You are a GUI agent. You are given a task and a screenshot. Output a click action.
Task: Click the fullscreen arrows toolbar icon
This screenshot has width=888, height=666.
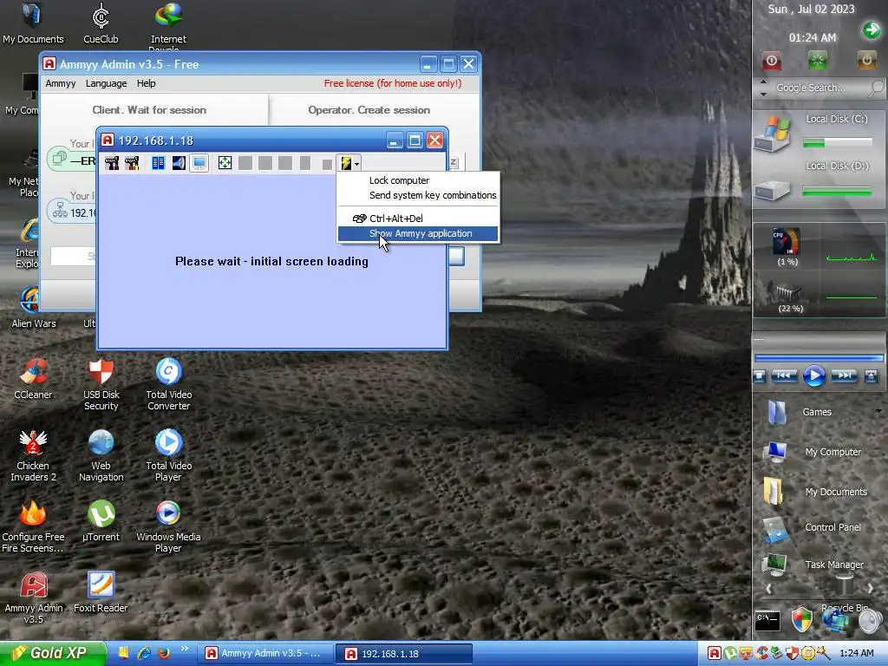point(225,163)
